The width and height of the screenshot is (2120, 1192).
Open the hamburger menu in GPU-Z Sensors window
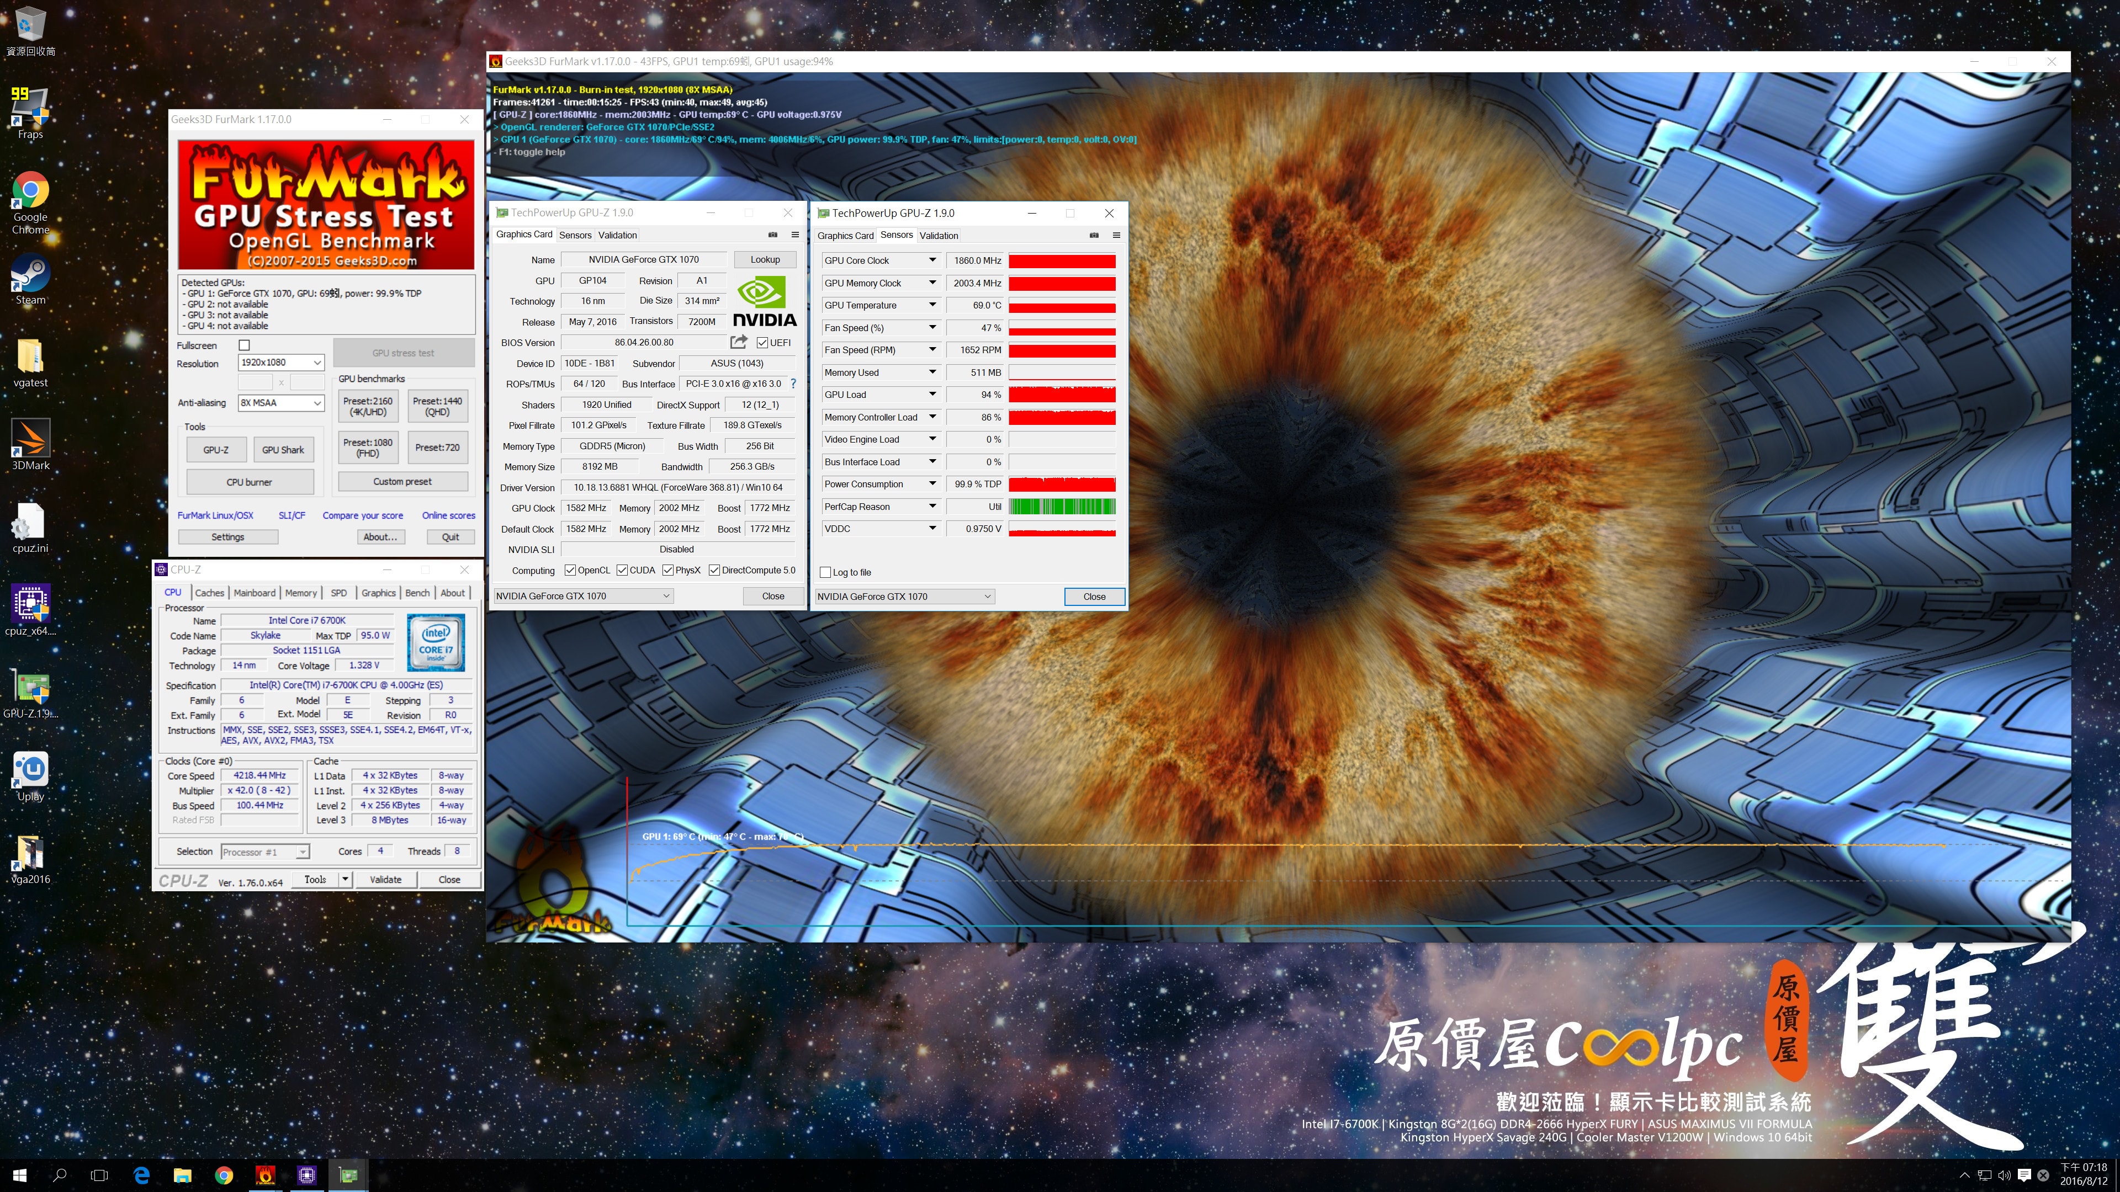click(1117, 235)
